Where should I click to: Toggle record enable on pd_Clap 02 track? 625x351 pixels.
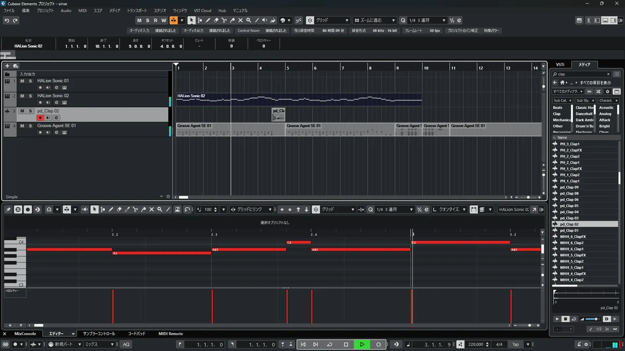(x=40, y=118)
